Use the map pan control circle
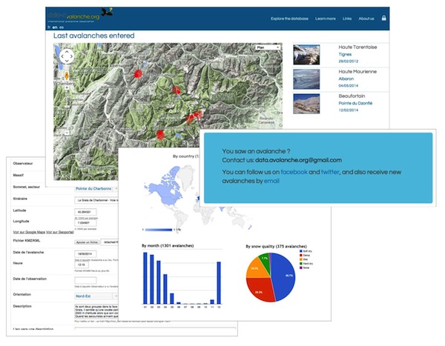Screen dimensions: 445x346 pos(67,56)
